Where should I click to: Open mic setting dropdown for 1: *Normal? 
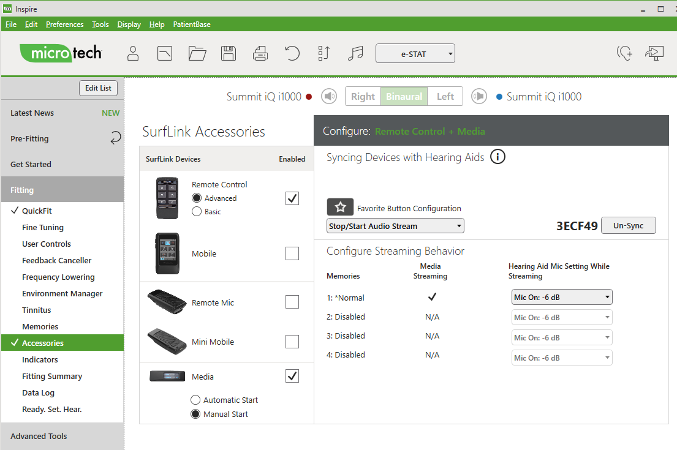click(x=562, y=298)
